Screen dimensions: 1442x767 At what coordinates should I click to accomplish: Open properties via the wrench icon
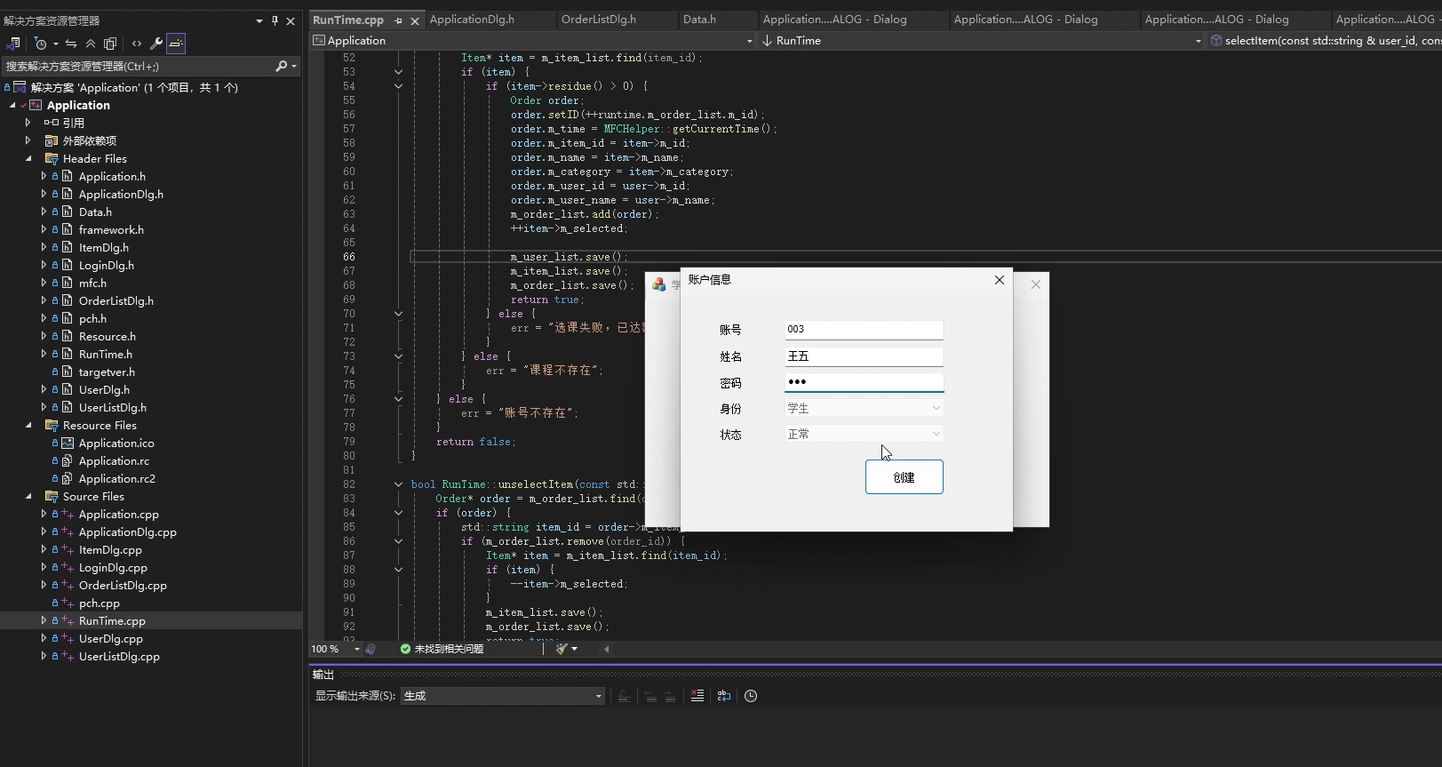click(x=156, y=44)
